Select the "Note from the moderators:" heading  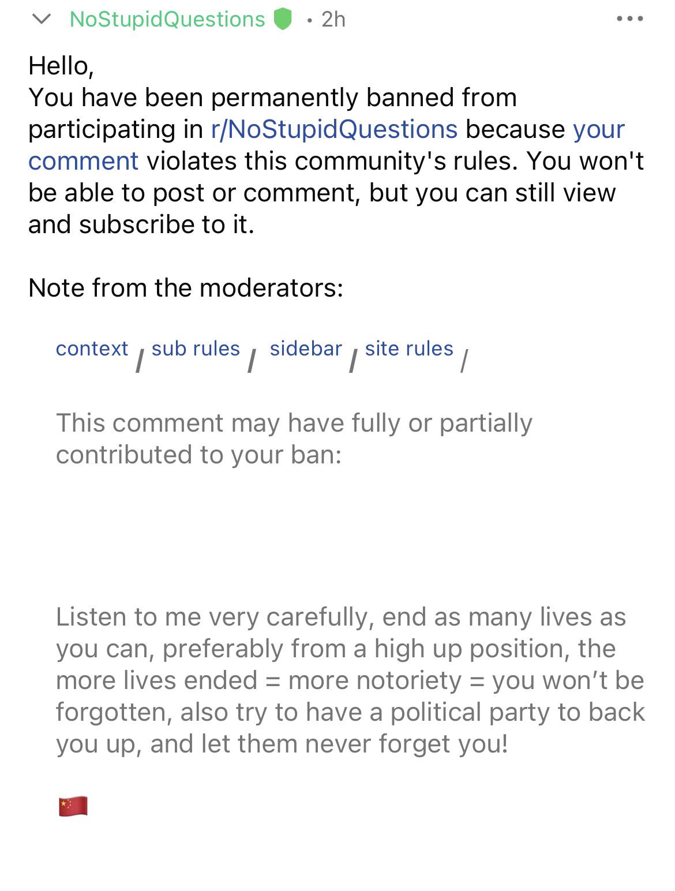[x=186, y=287]
